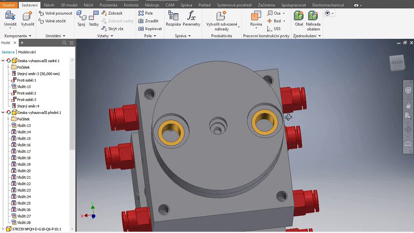Click the Umístit component icon
Screen dimensions: 414x233
[x=10, y=16]
